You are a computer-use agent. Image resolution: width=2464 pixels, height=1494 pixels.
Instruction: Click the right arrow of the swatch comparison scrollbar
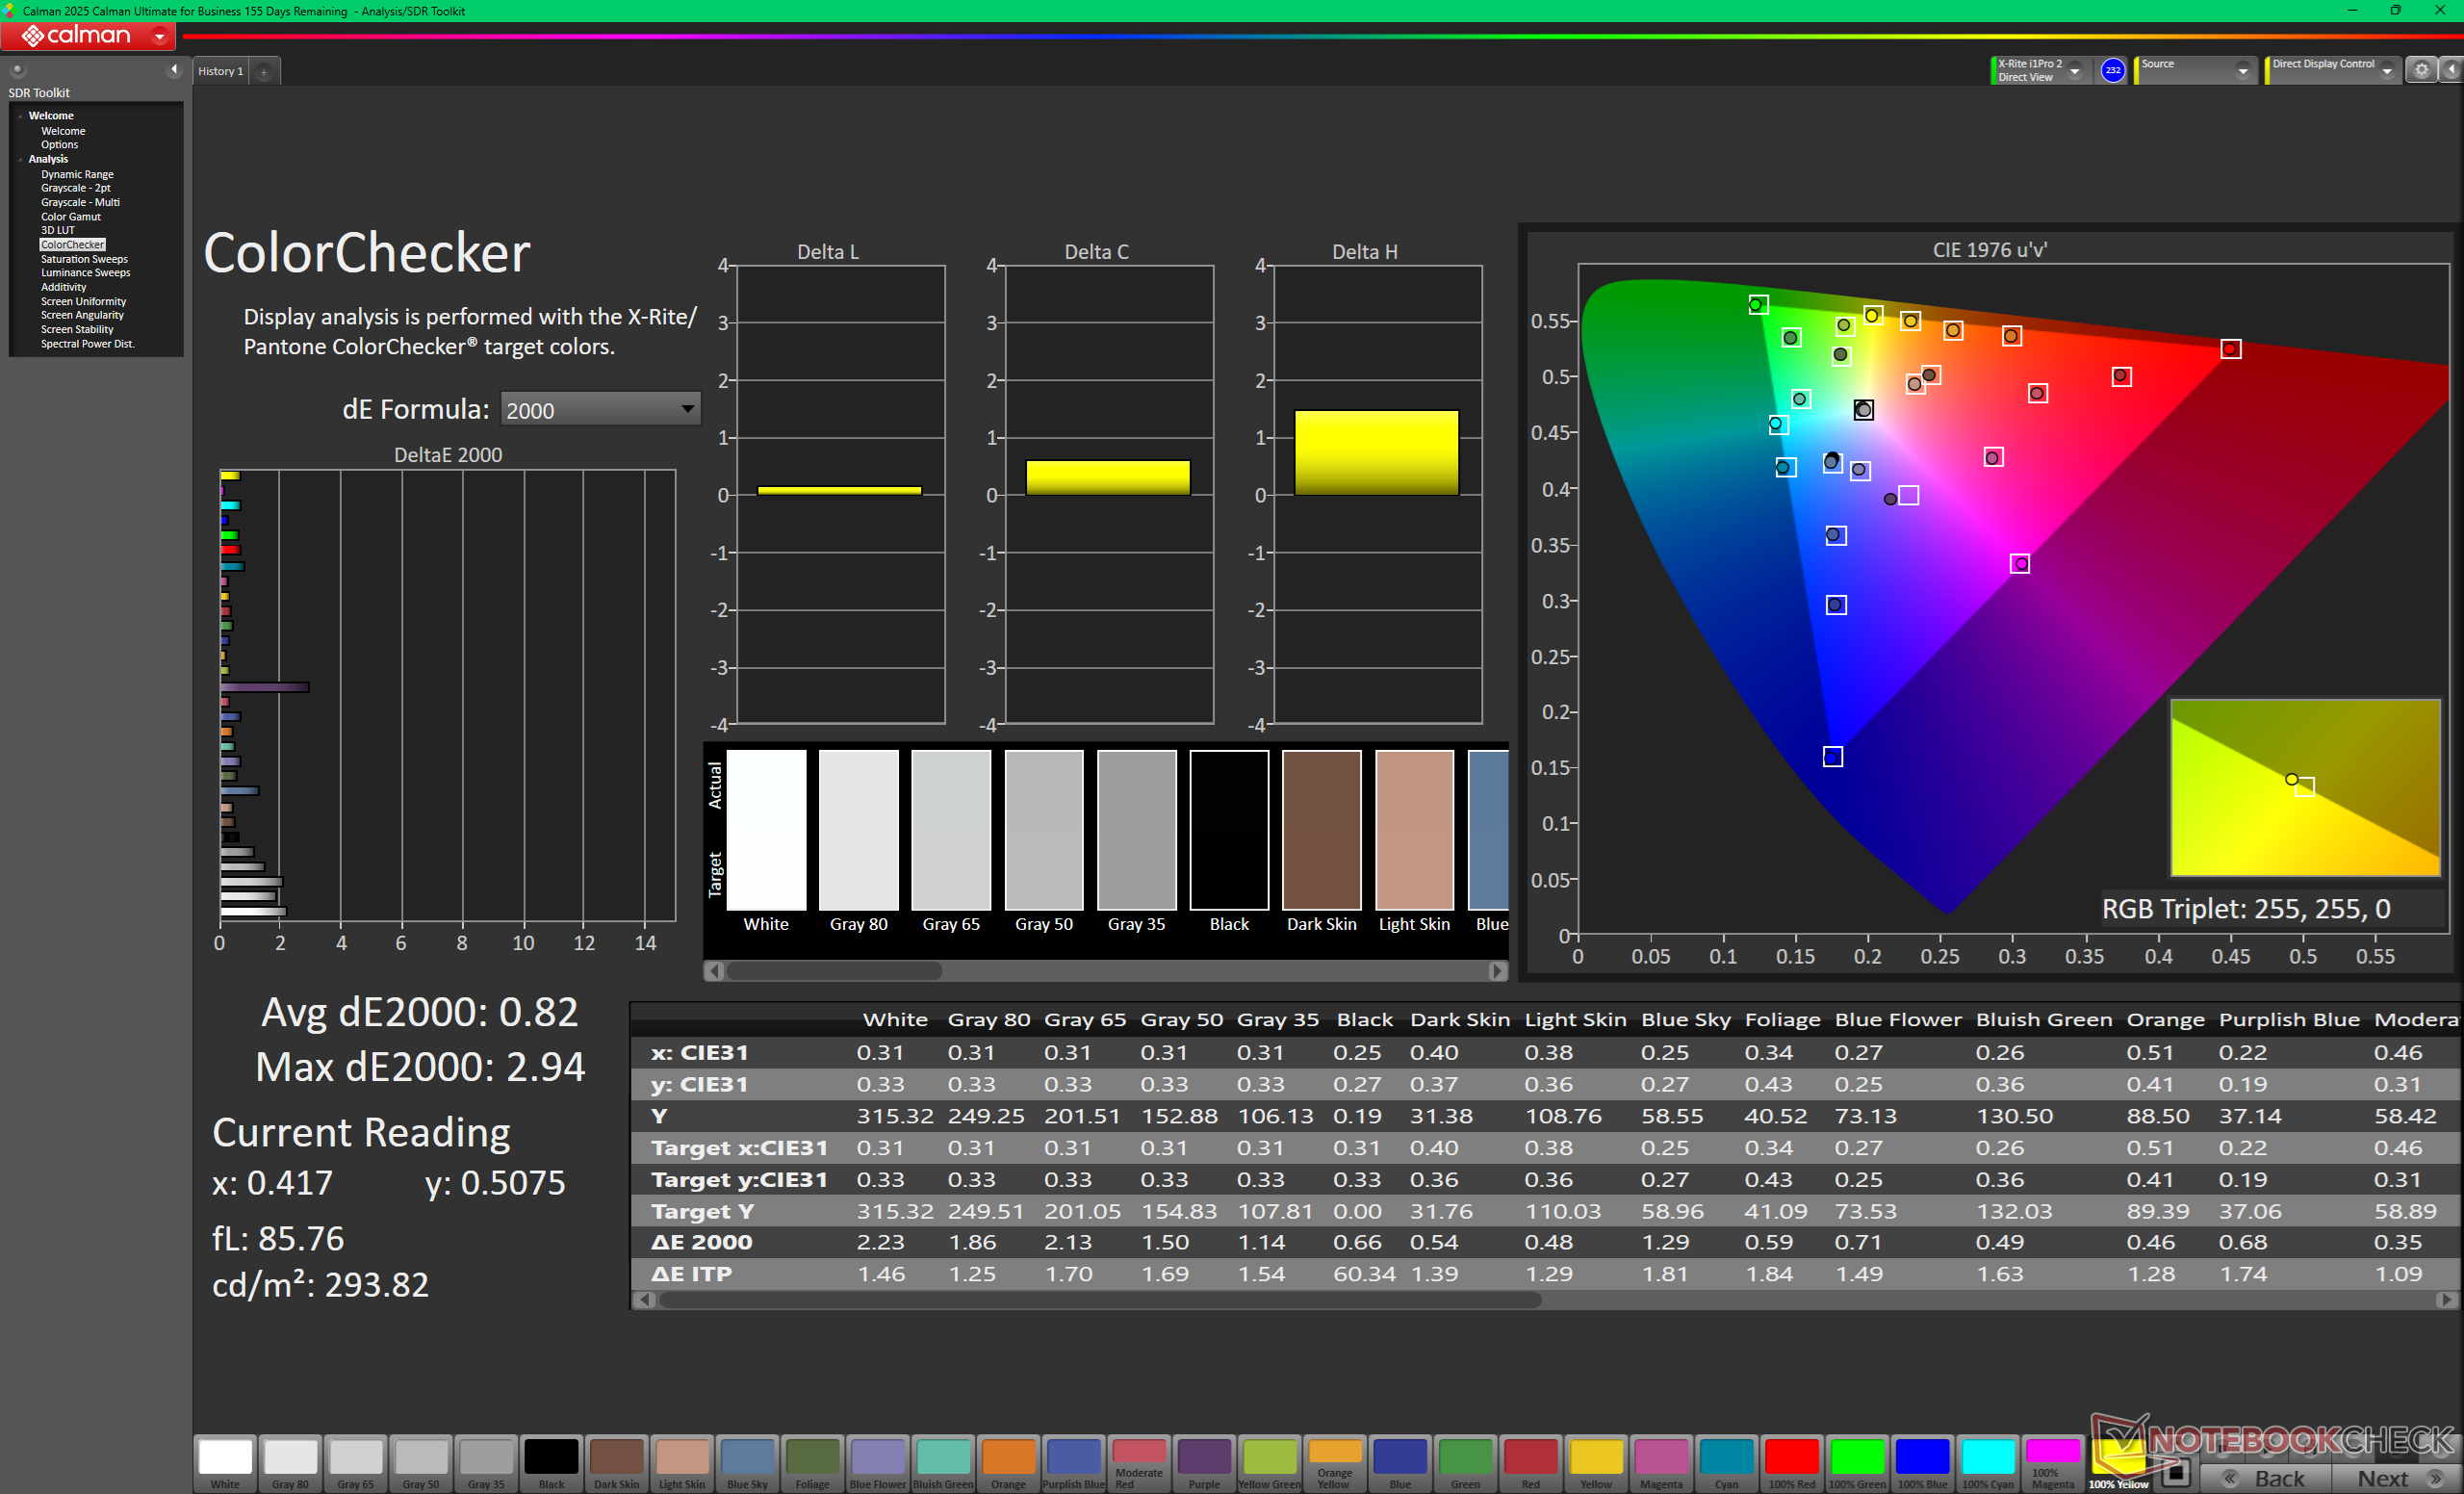point(1497,971)
